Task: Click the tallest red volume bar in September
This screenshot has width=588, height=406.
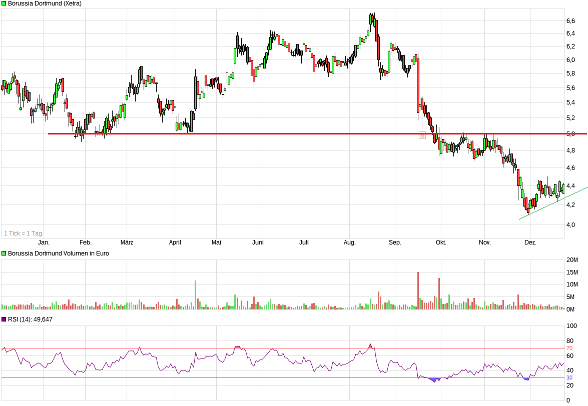Action: (x=418, y=290)
